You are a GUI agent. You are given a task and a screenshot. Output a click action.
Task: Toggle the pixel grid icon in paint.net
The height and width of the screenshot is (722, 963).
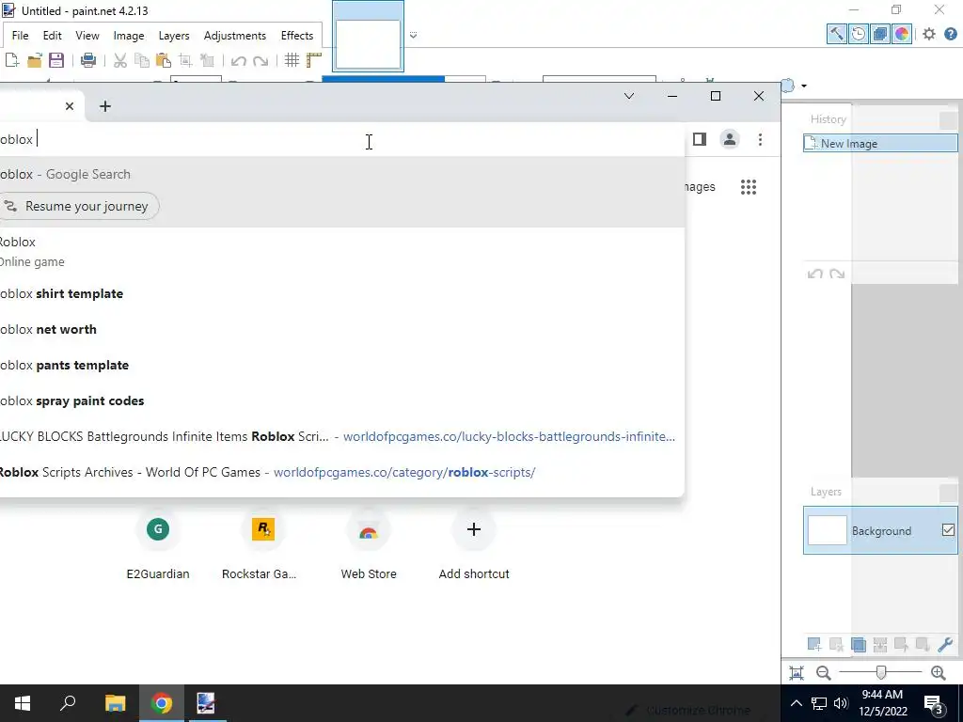tap(292, 59)
